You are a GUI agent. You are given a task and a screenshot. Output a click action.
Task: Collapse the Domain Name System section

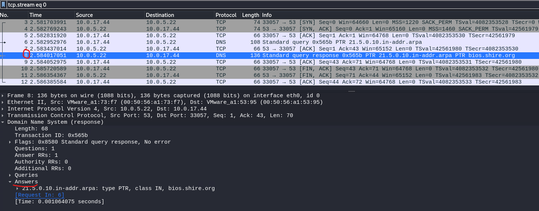coord(3,122)
